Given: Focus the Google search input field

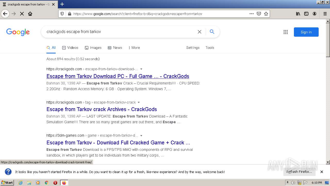Looking at the screenshot, I should (x=120, y=32).
